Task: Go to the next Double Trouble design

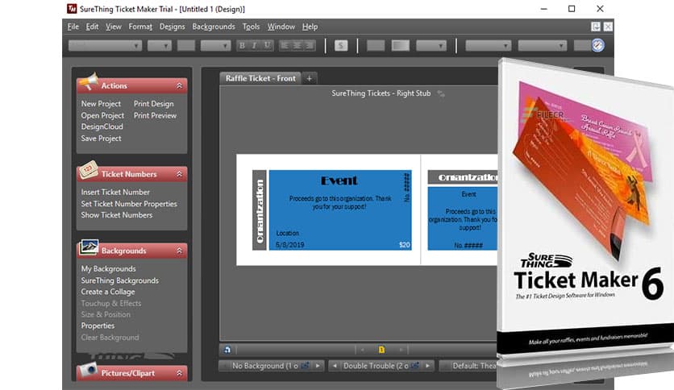Action: tap(427, 366)
